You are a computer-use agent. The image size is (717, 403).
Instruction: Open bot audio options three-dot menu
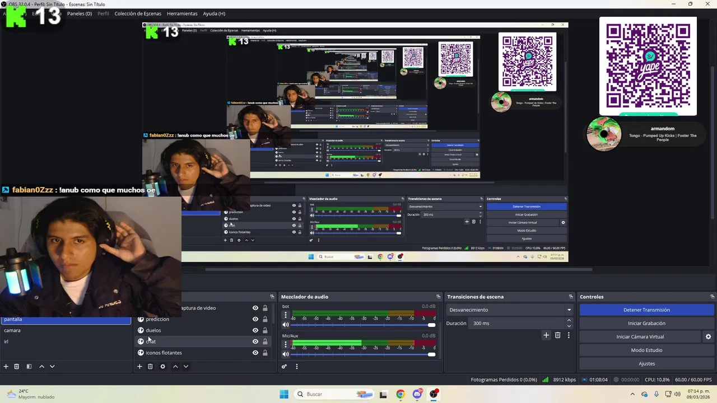click(286, 315)
